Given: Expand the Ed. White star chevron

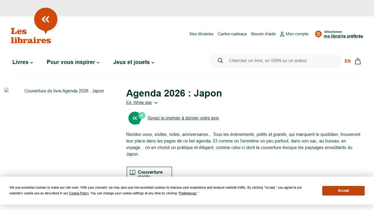Looking at the screenshot, I should pos(156,103).
